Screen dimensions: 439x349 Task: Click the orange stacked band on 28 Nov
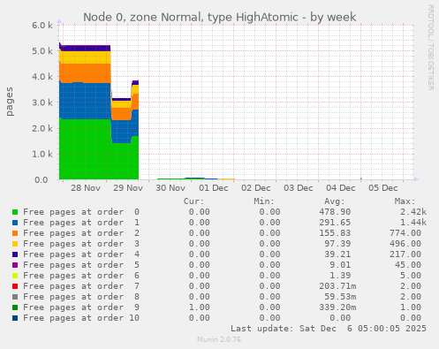click(85, 73)
